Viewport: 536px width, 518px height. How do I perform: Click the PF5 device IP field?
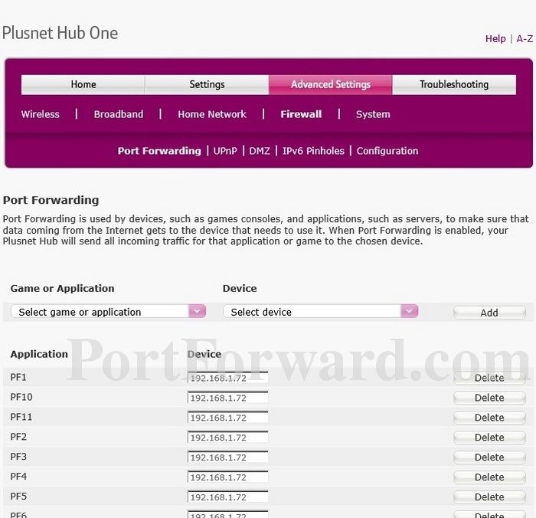(227, 497)
